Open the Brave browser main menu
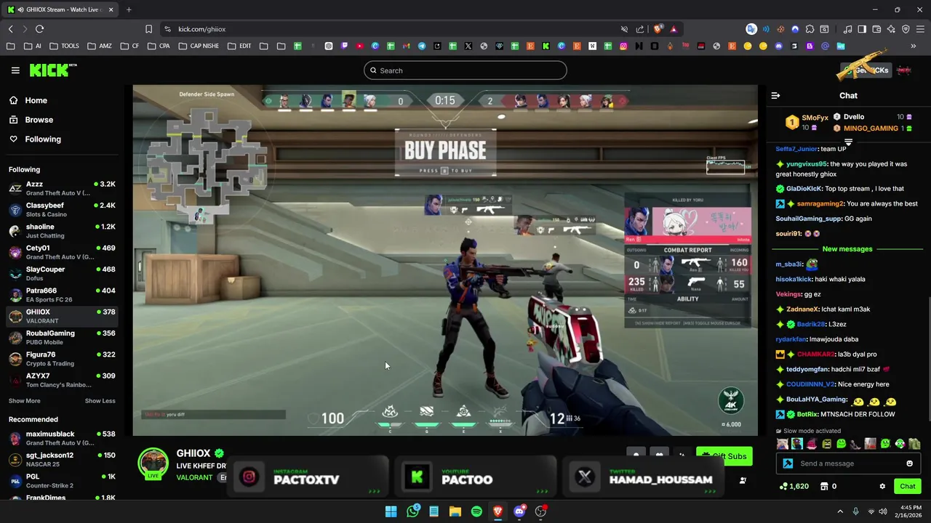The width and height of the screenshot is (931, 523). [920, 29]
